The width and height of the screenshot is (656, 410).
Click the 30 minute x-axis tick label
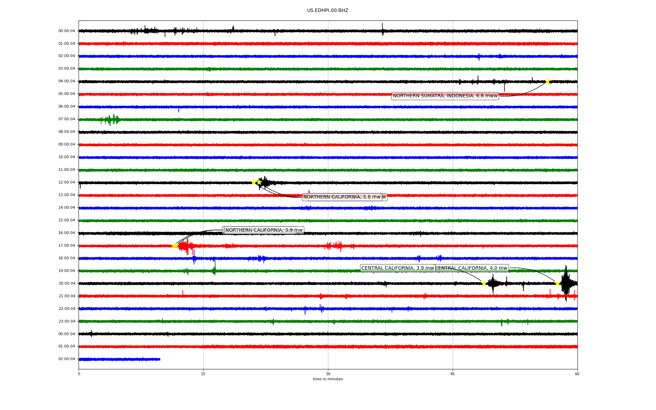328,374
